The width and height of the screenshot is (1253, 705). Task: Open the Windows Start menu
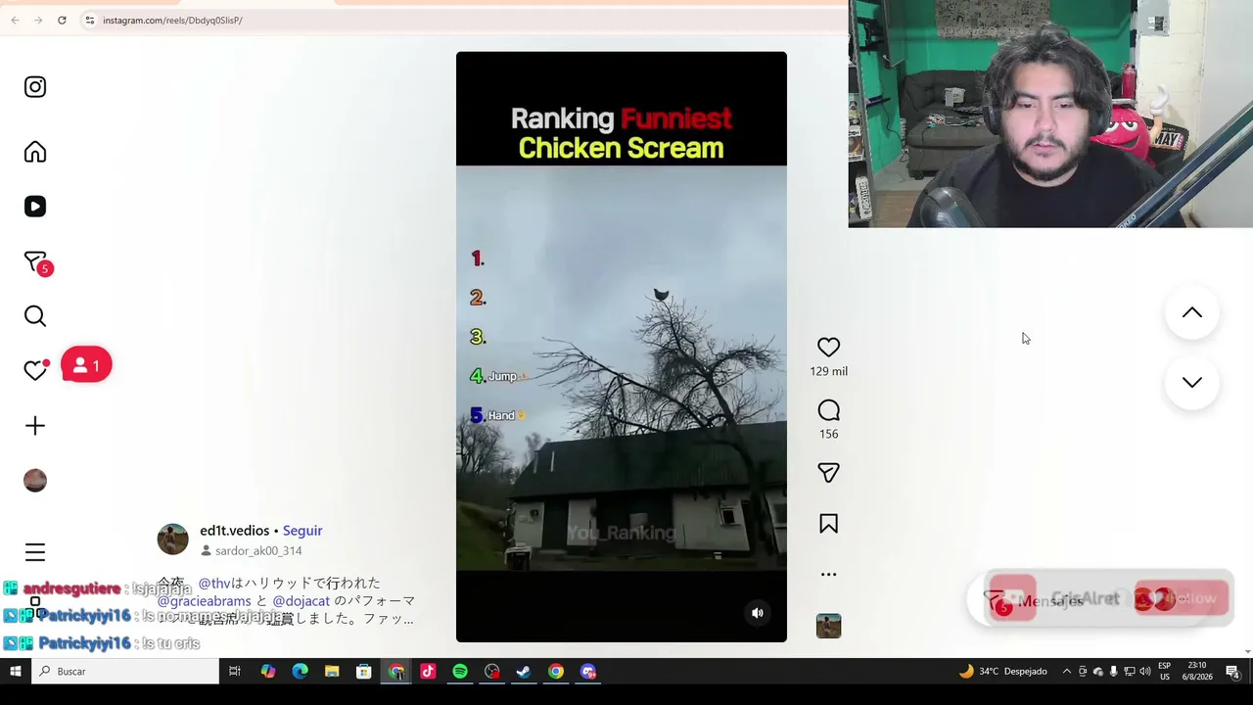click(x=16, y=672)
